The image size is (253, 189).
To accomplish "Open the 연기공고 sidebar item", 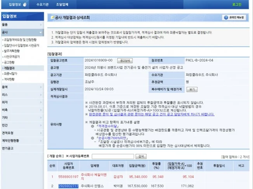I will pyautogui.click(x=23, y=148).
